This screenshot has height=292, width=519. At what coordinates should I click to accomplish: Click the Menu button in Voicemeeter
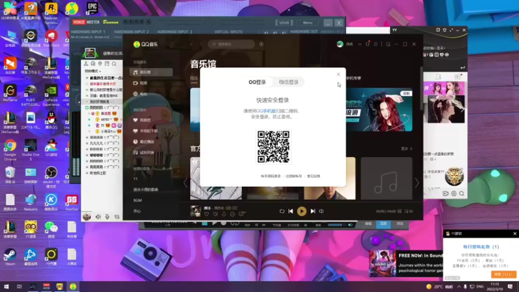[308, 23]
